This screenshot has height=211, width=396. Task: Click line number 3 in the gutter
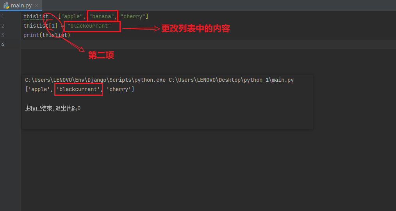2,35
